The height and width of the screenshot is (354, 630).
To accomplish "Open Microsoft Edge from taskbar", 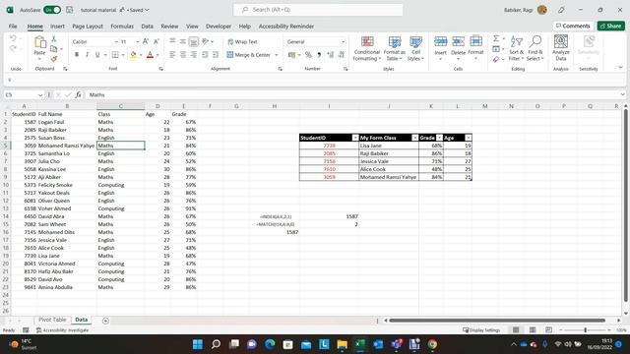I will (x=270, y=344).
